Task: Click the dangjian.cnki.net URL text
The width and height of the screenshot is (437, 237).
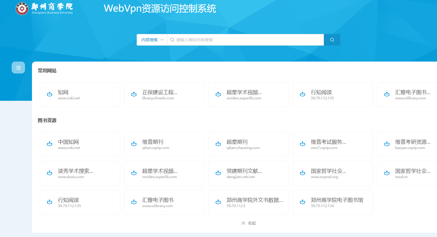Action: (241, 177)
